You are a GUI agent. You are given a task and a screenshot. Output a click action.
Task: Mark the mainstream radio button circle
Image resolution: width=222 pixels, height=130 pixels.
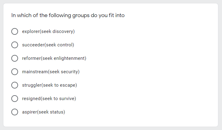click(15, 72)
